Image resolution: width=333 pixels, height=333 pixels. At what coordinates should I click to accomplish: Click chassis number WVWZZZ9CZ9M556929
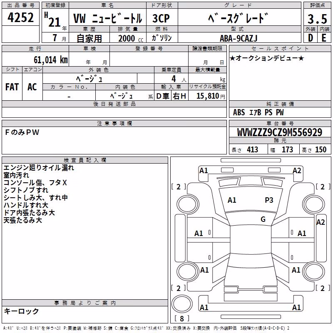coord(279,132)
